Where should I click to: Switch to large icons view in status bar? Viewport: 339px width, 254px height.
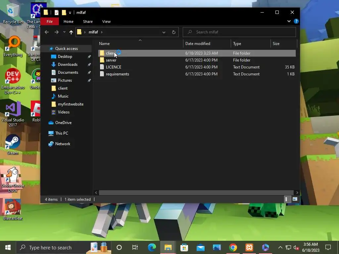pyautogui.click(x=295, y=199)
